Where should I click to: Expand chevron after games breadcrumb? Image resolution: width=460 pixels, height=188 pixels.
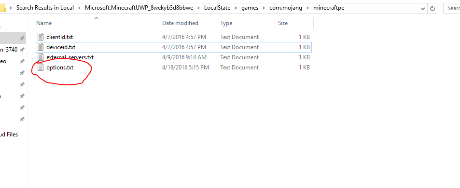coord(264,8)
